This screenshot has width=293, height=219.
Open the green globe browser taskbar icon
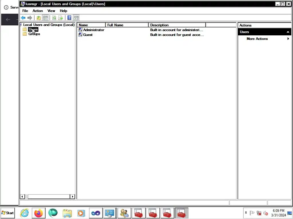pyautogui.click(x=53, y=213)
